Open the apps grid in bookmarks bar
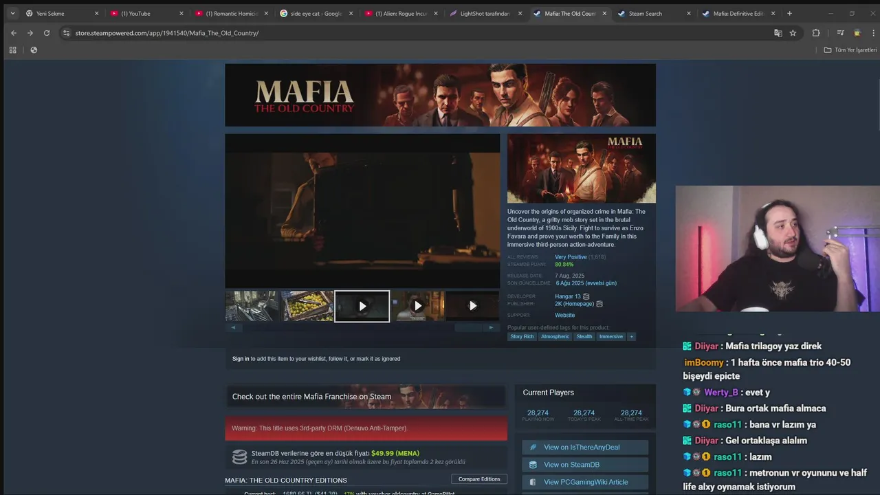This screenshot has height=495, width=880. [x=12, y=49]
